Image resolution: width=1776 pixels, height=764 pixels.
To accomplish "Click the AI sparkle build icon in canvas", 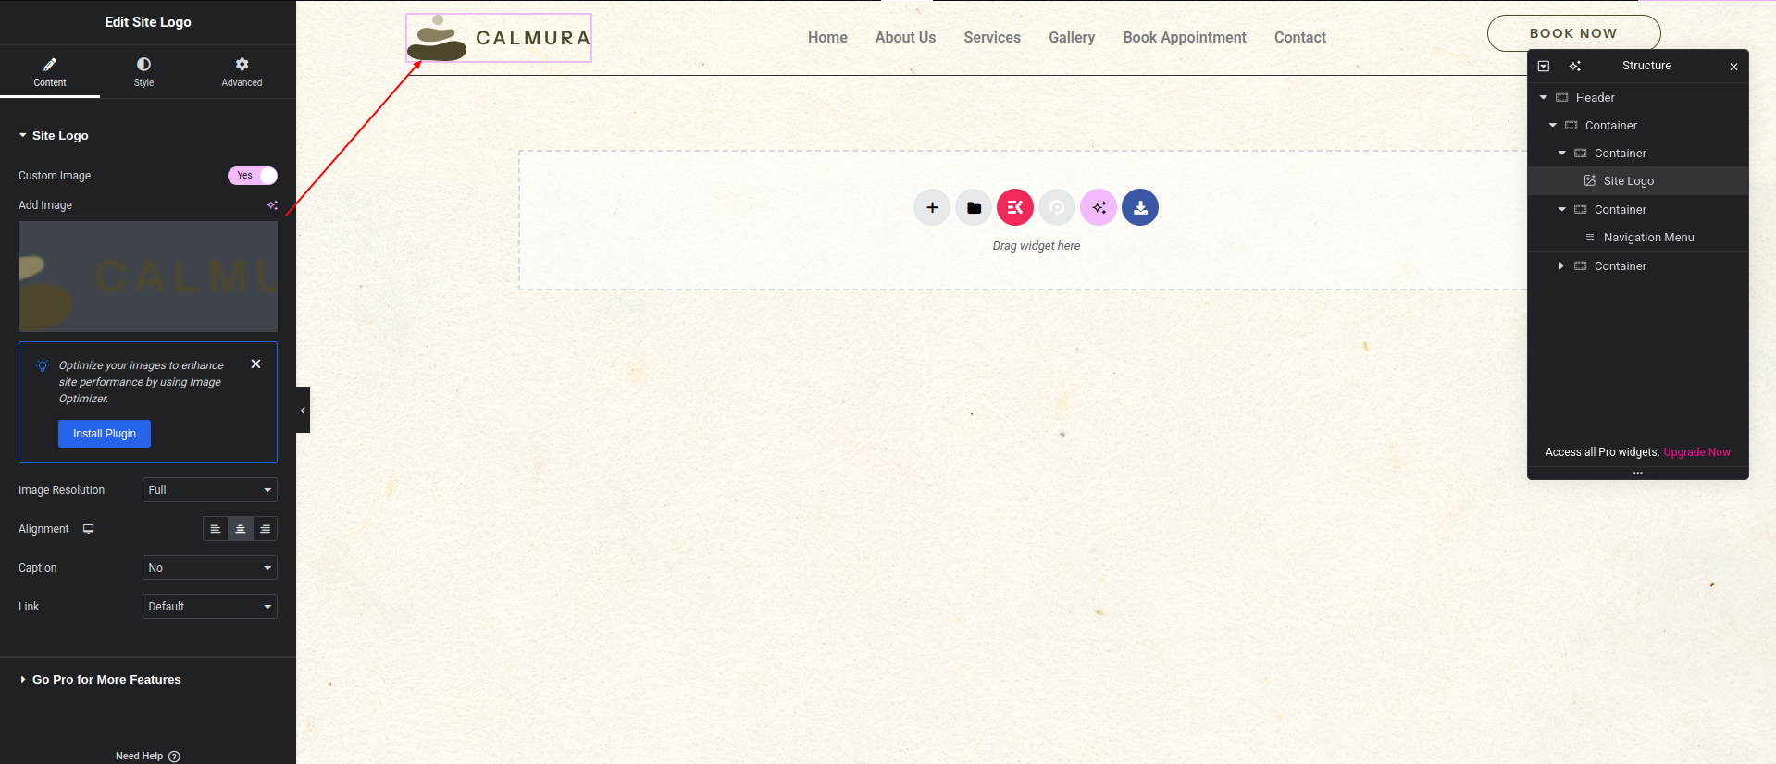I will coord(1099,207).
